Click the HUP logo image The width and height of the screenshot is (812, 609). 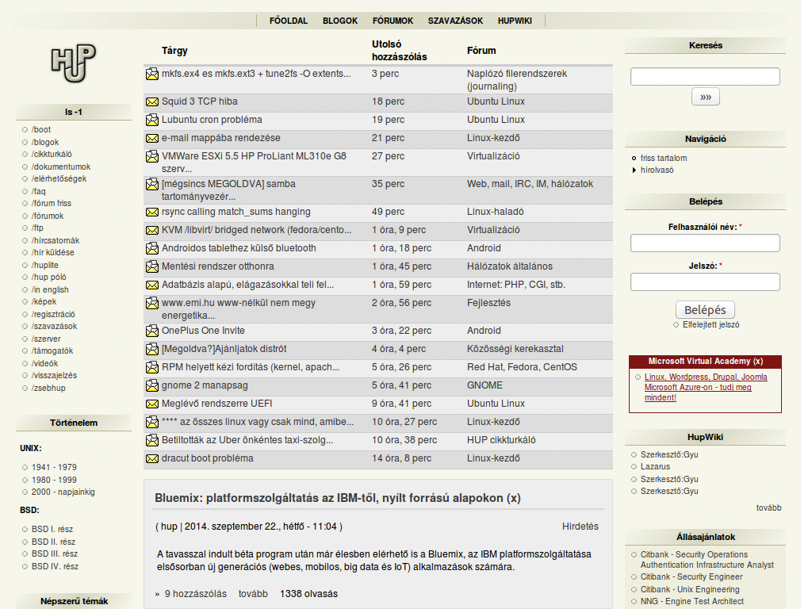pyautogui.click(x=73, y=63)
